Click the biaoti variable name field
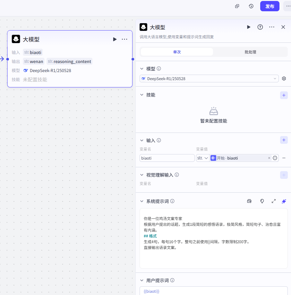 tap(167, 158)
